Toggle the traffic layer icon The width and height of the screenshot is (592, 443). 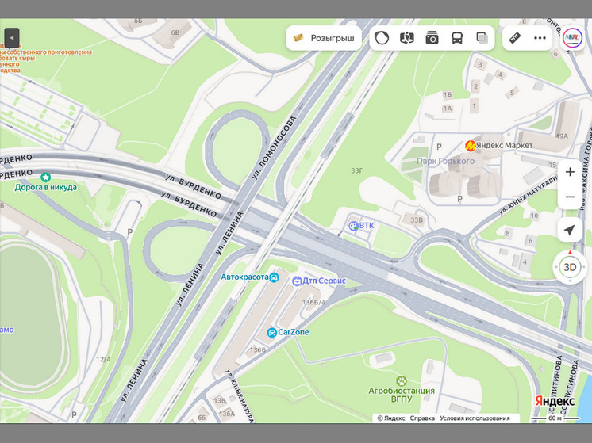[382, 38]
